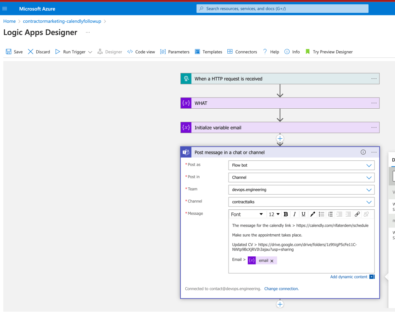The width and height of the screenshot is (395, 318).
Task: Open the Post as dropdown
Action: [x=301, y=165]
